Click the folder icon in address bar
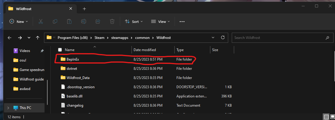Screen dimensions: 335x120 [49, 37]
